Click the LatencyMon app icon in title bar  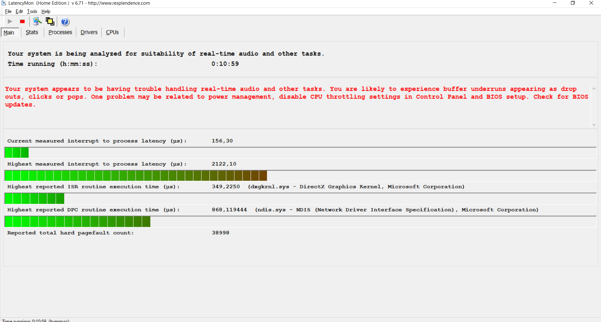(x=4, y=3)
